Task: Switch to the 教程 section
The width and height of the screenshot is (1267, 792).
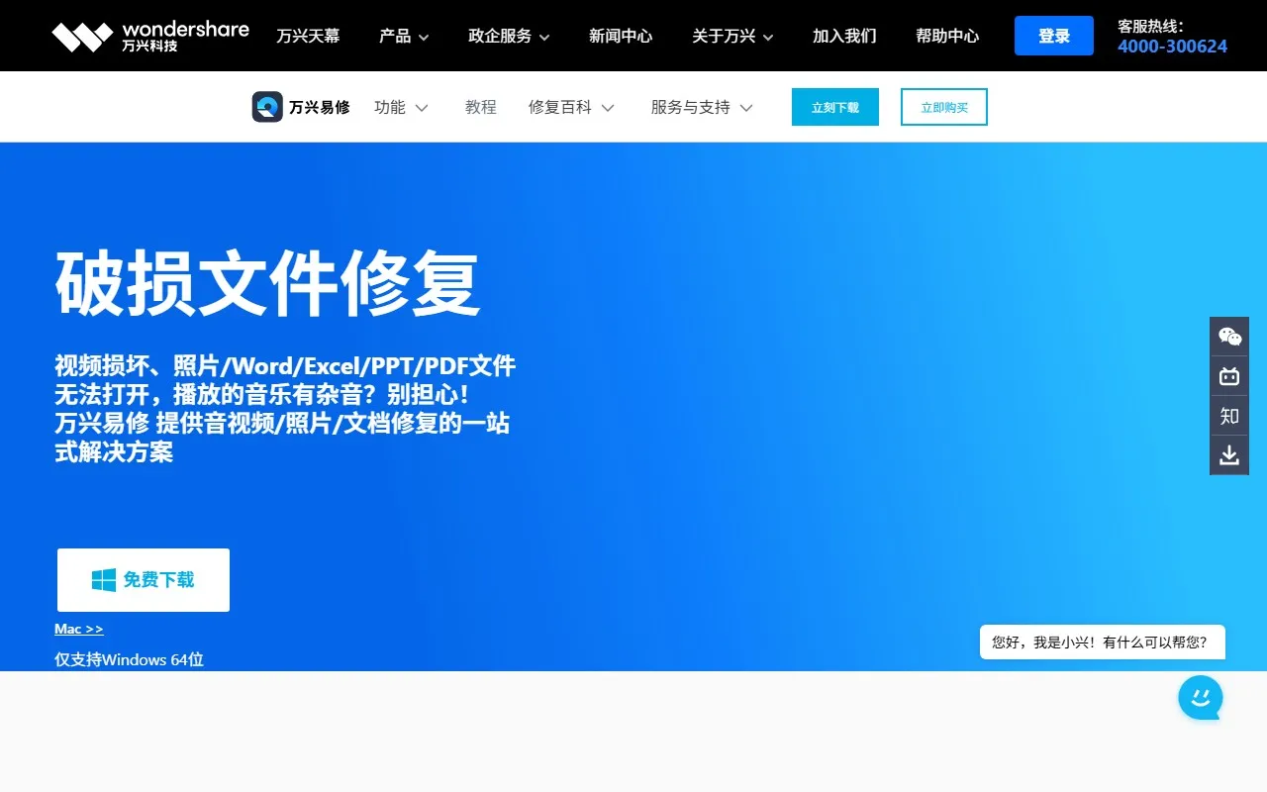Action: pyautogui.click(x=481, y=107)
